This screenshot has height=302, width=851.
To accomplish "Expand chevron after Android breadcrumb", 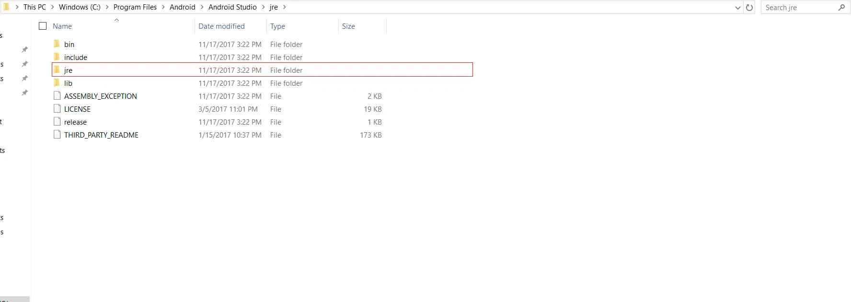I will 202,7.
